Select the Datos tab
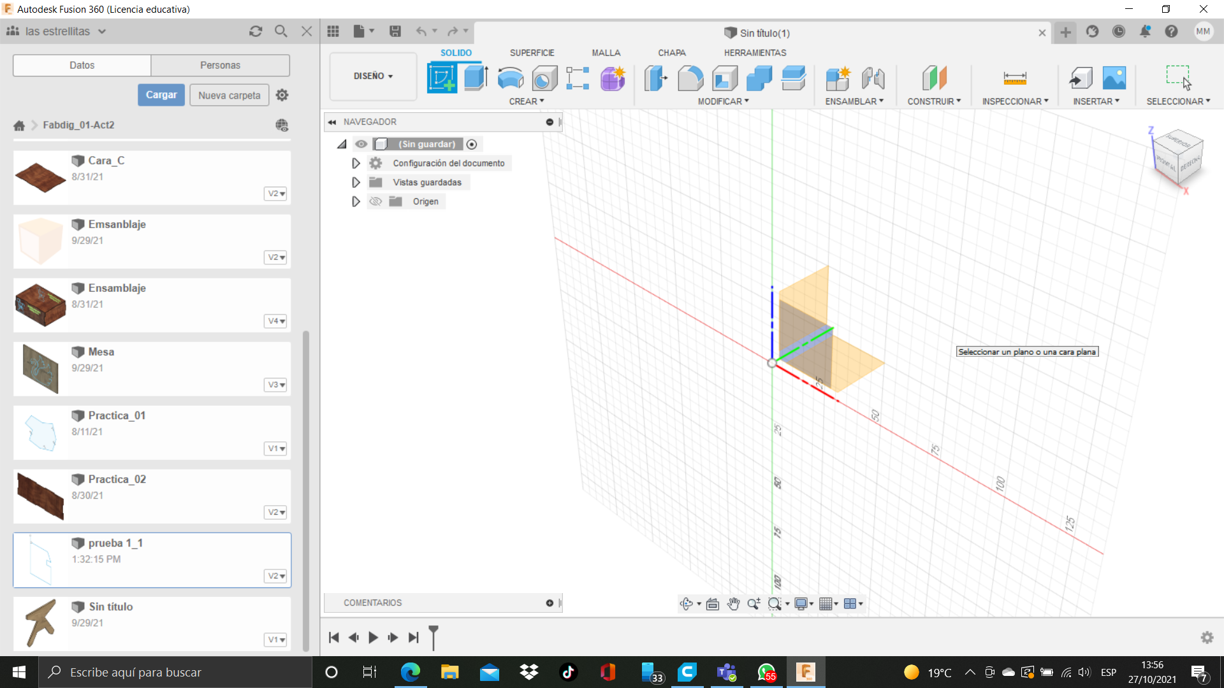The height and width of the screenshot is (688, 1224). (82, 65)
